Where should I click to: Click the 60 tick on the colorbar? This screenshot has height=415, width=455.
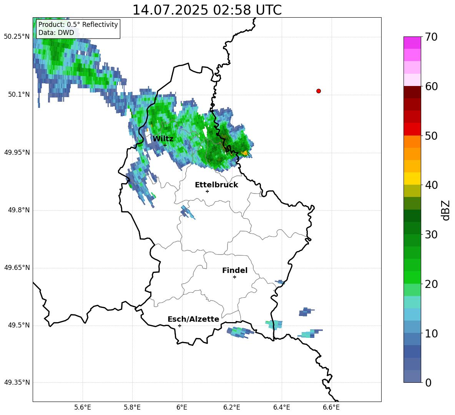click(x=431, y=86)
